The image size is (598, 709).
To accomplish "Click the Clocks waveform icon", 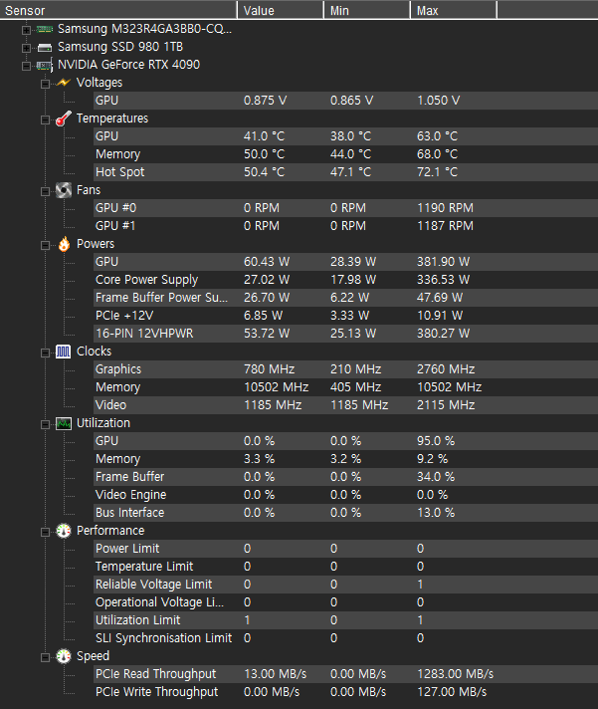I will [64, 352].
